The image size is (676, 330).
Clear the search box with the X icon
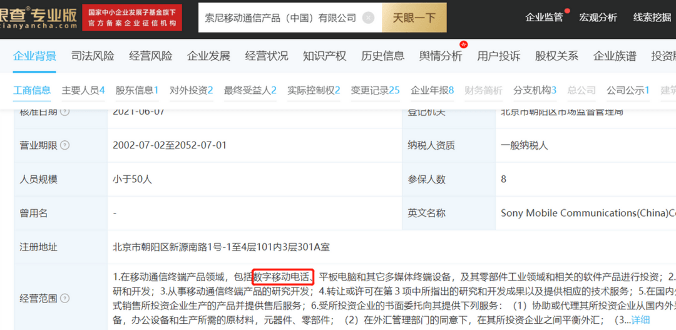click(368, 18)
